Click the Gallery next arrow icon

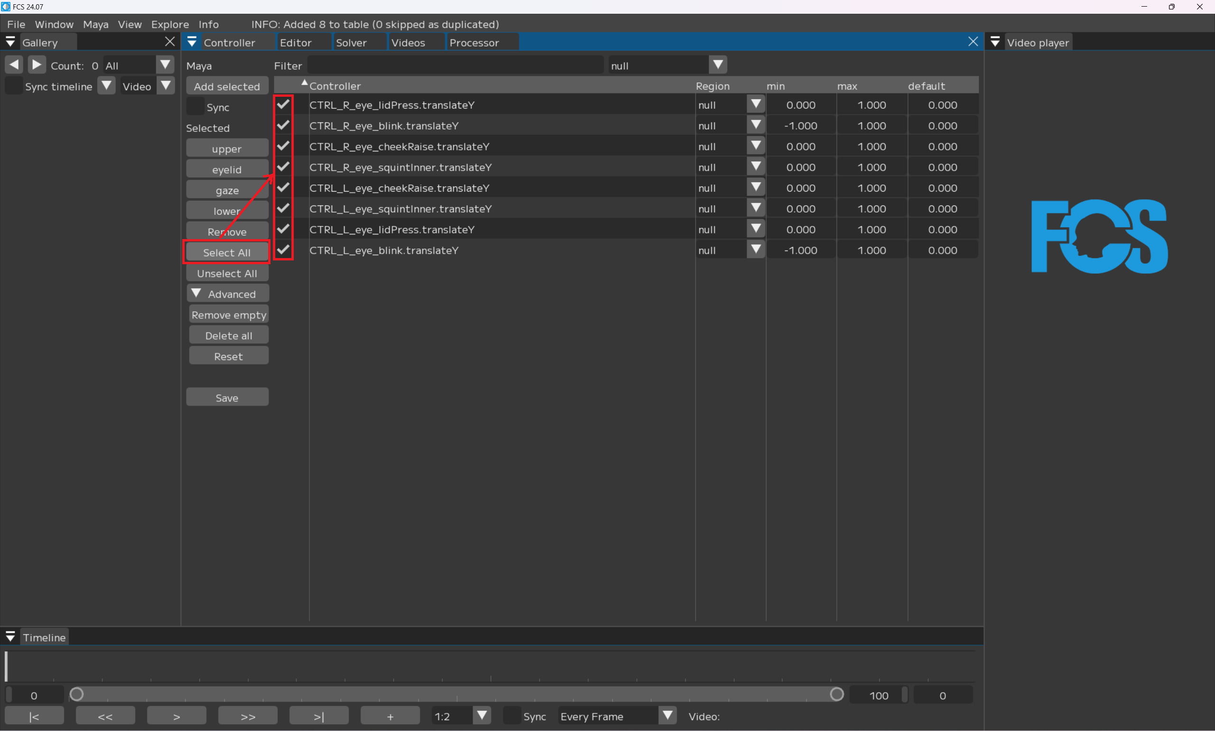[x=37, y=65]
